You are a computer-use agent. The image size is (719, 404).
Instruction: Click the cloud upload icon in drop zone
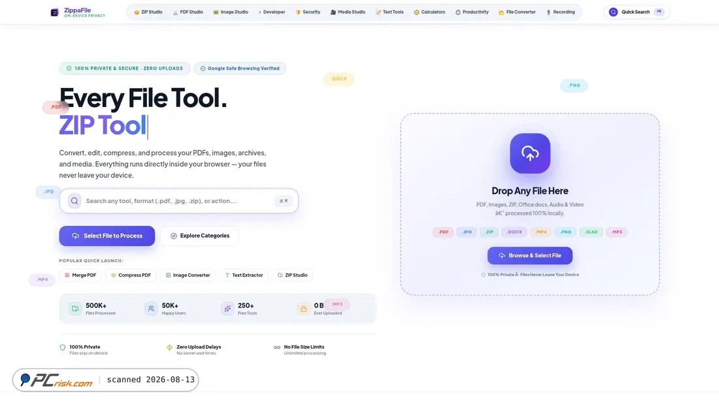point(530,153)
